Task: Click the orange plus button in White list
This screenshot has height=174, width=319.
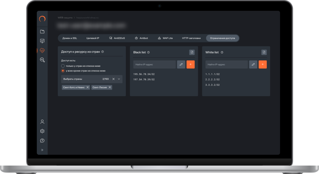Action: click(x=263, y=65)
